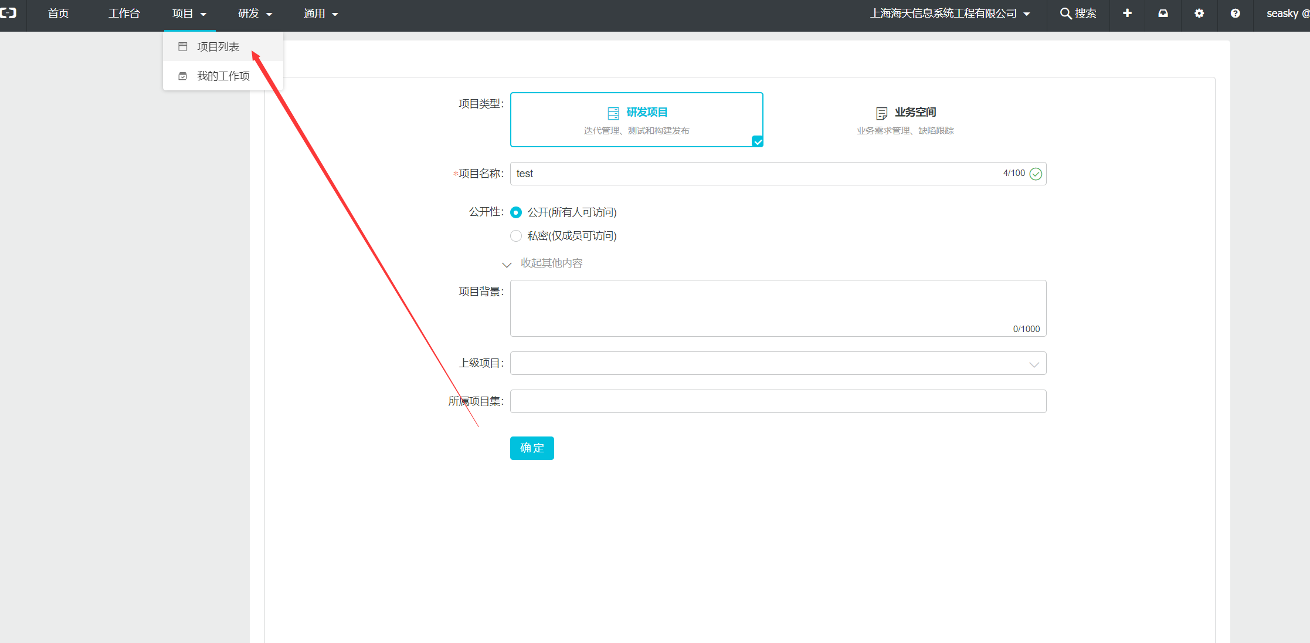Click the 我的工作项 menu icon
Image resolution: width=1310 pixels, height=643 pixels.
click(183, 76)
